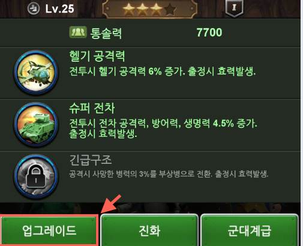Image resolution: width=303 pixels, height=246 pixels.
Task: Click the helicopter 6% attack description text
Action: point(162,71)
